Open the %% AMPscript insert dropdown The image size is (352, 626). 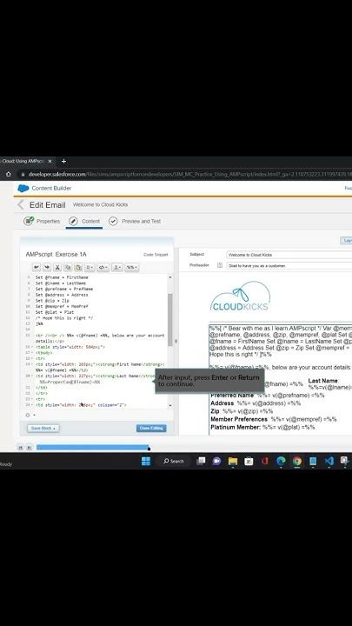point(132,268)
